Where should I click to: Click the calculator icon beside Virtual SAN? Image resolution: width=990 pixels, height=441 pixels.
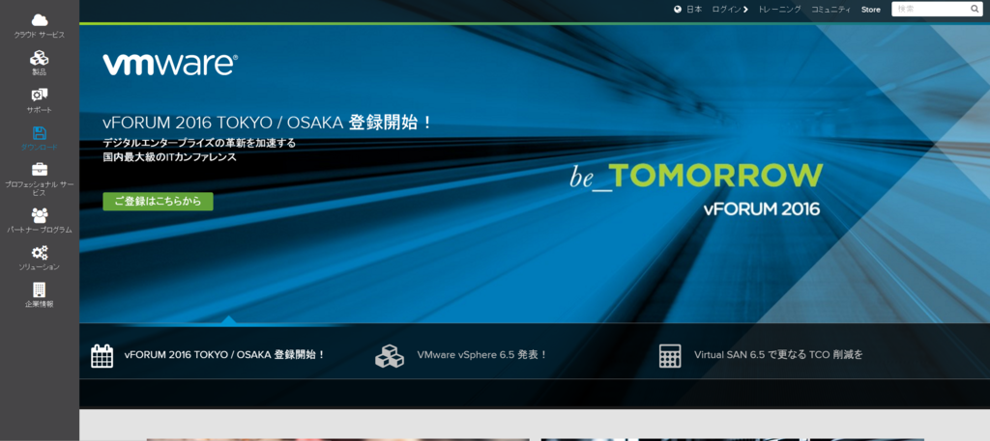click(x=670, y=356)
